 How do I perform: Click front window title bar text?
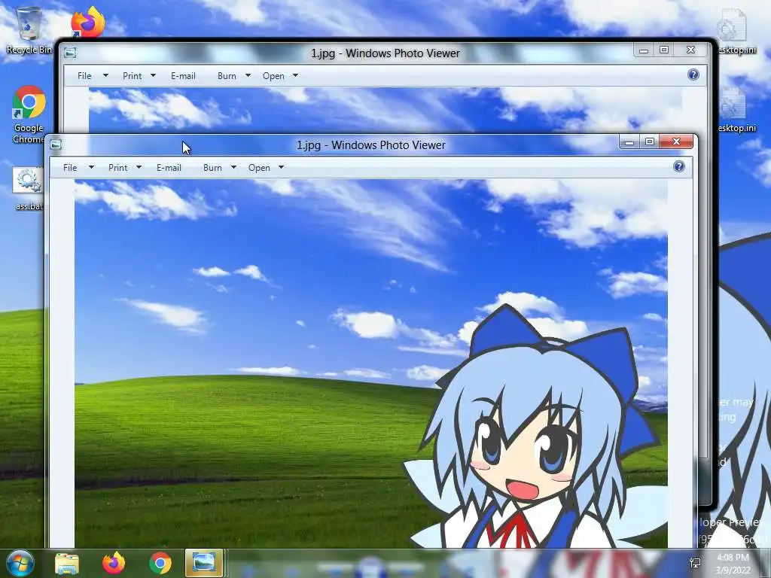pos(371,145)
